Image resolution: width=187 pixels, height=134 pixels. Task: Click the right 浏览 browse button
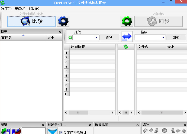tap(176, 38)
